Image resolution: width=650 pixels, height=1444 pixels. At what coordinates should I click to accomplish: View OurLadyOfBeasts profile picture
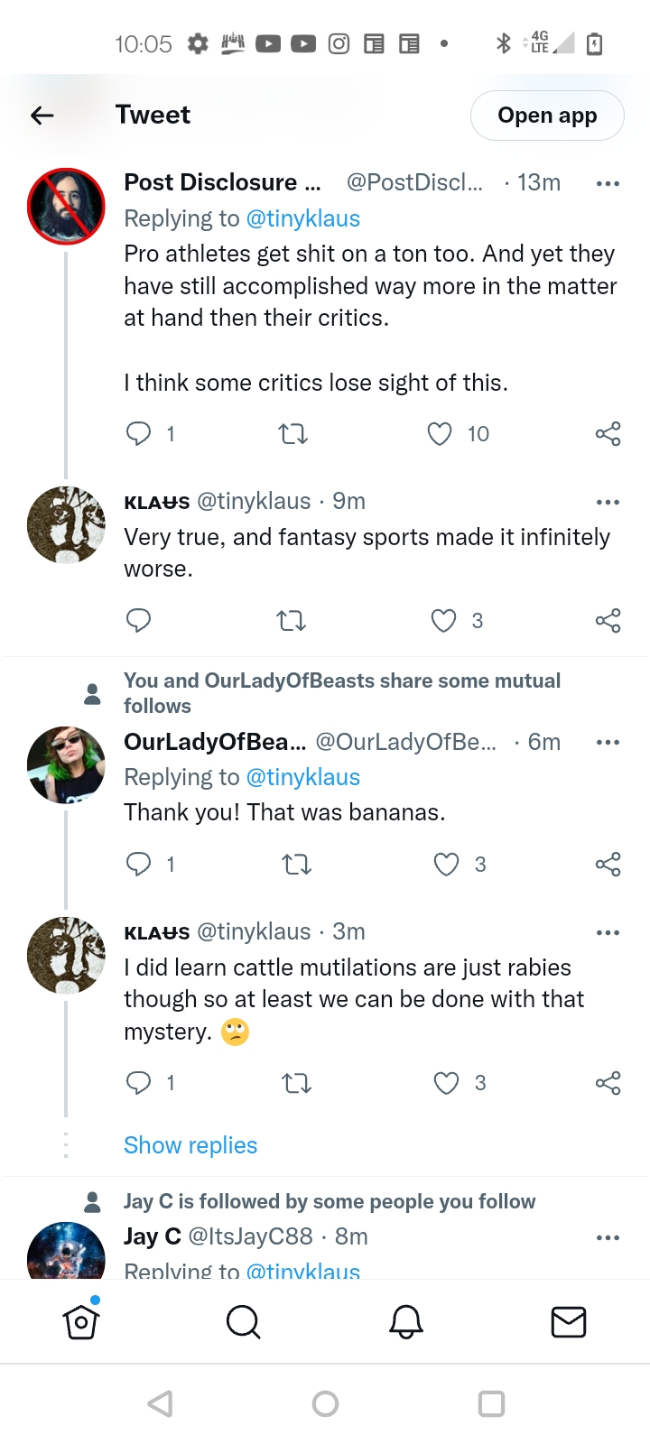(x=66, y=764)
